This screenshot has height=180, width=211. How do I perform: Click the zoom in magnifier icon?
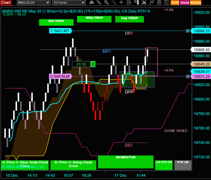(x=106, y=2)
